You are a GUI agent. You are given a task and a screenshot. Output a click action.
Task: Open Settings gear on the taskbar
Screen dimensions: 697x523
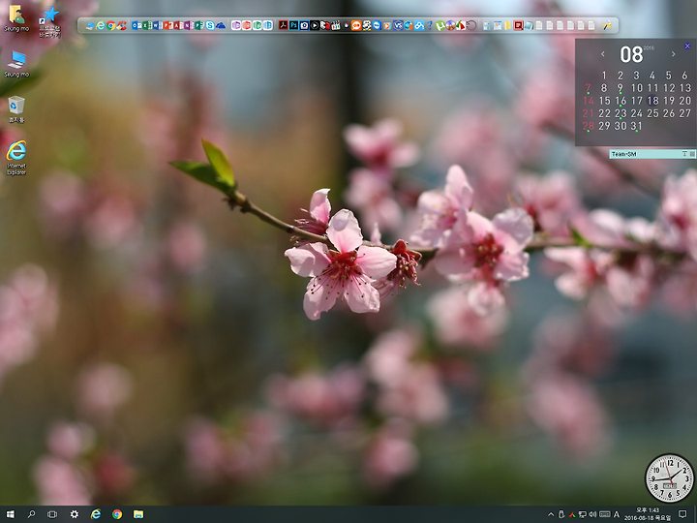coord(75,514)
